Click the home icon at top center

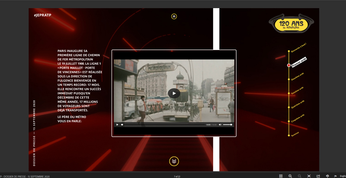(x=174, y=16)
